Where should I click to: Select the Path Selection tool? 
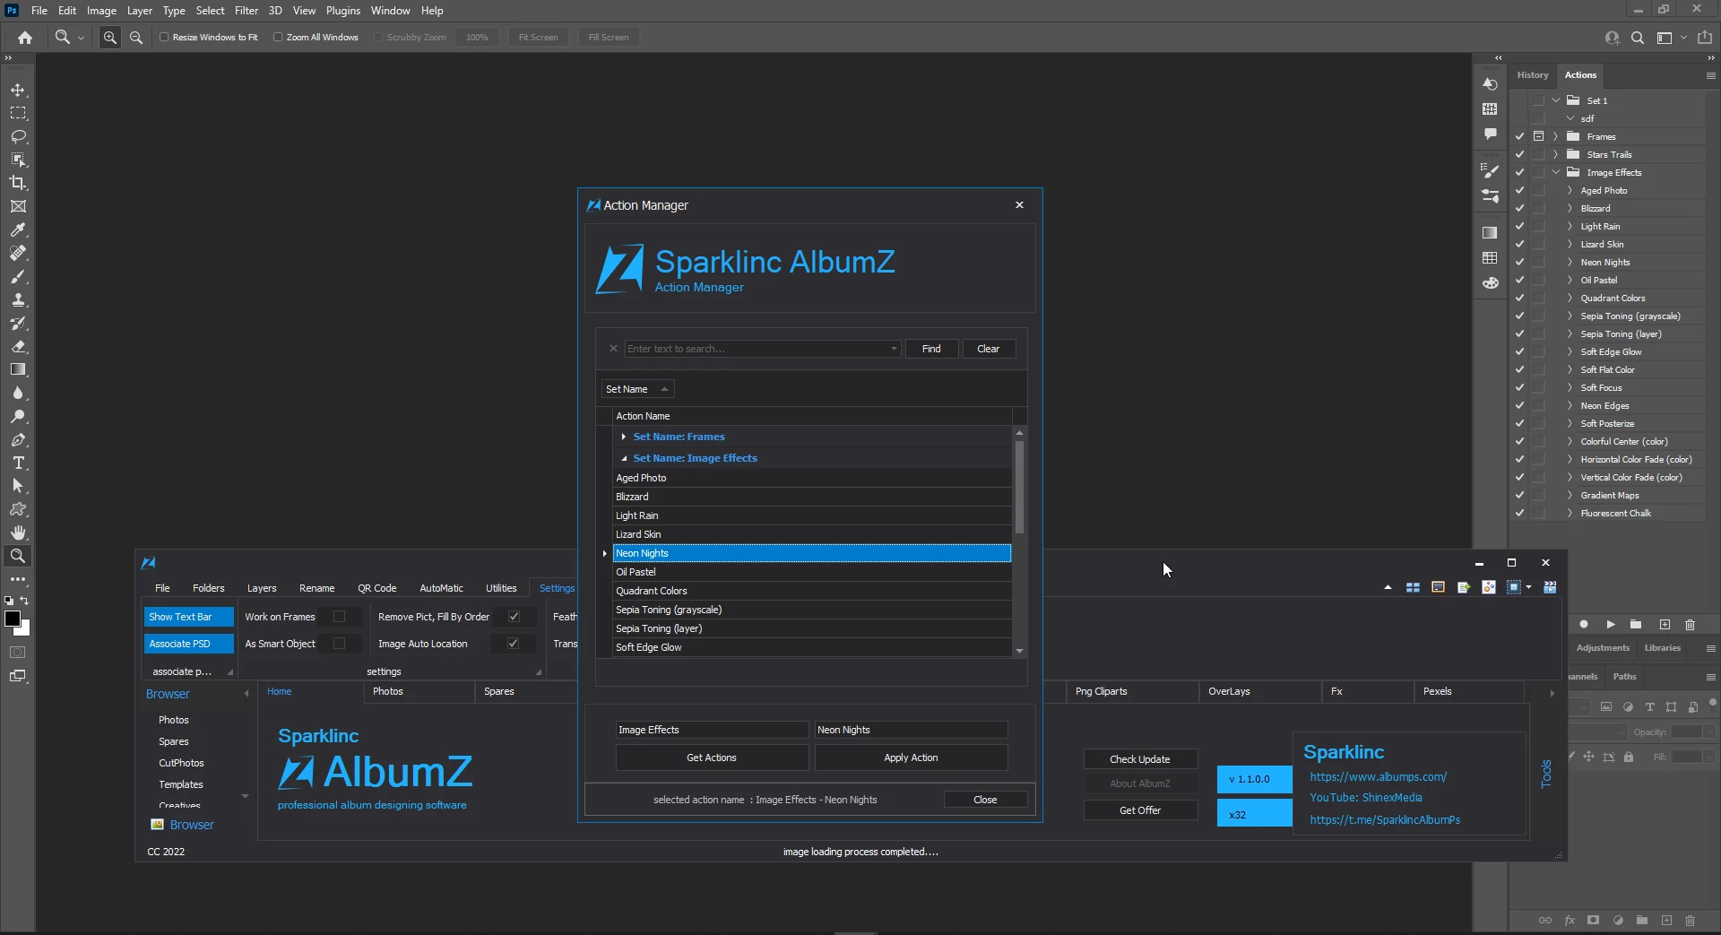pos(18,486)
